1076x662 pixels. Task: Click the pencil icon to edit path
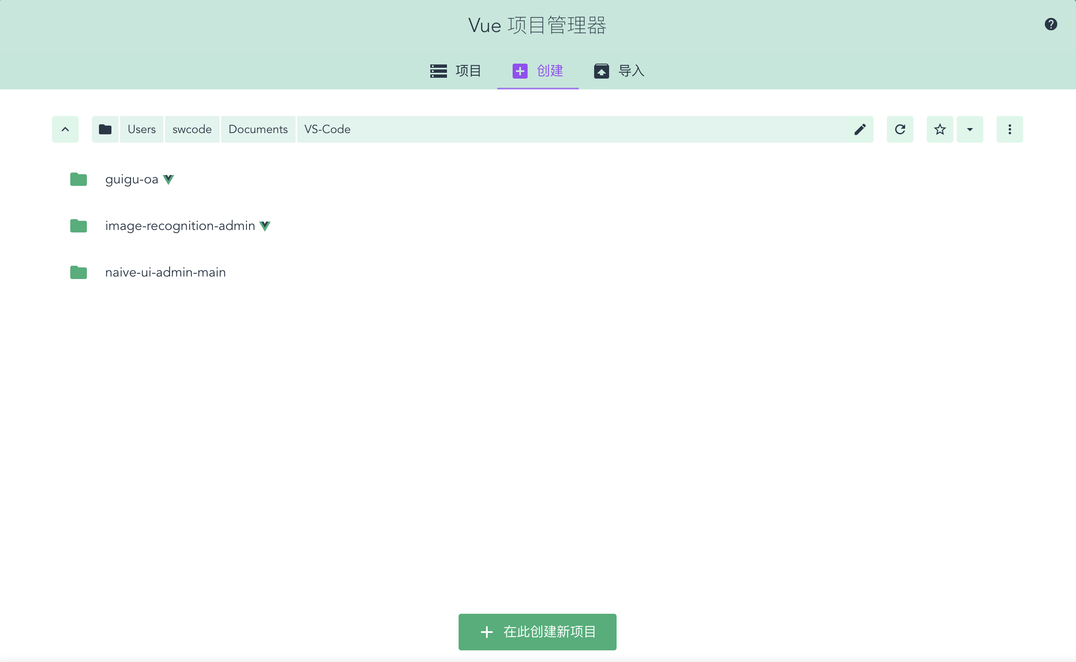pyautogui.click(x=860, y=129)
